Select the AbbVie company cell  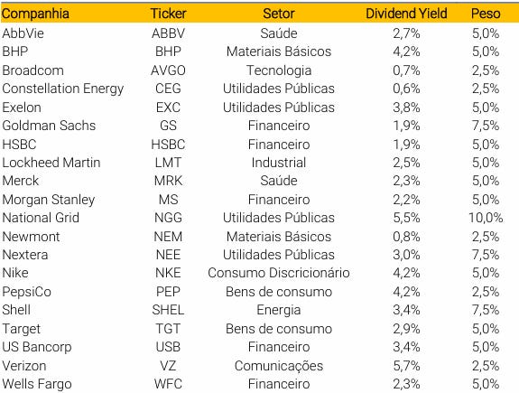[x=23, y=33]
